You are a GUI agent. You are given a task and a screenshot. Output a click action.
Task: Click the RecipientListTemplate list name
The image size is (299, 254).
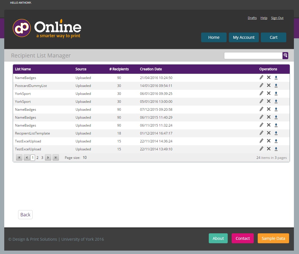(33, 133)
